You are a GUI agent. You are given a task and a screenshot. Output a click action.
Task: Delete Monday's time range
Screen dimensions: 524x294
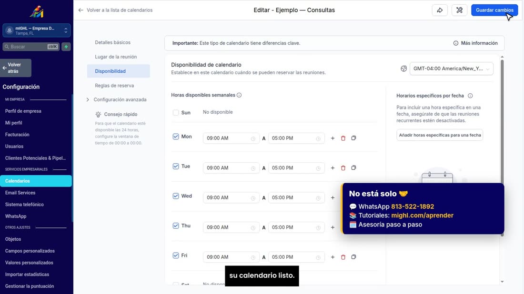point(343,138)
